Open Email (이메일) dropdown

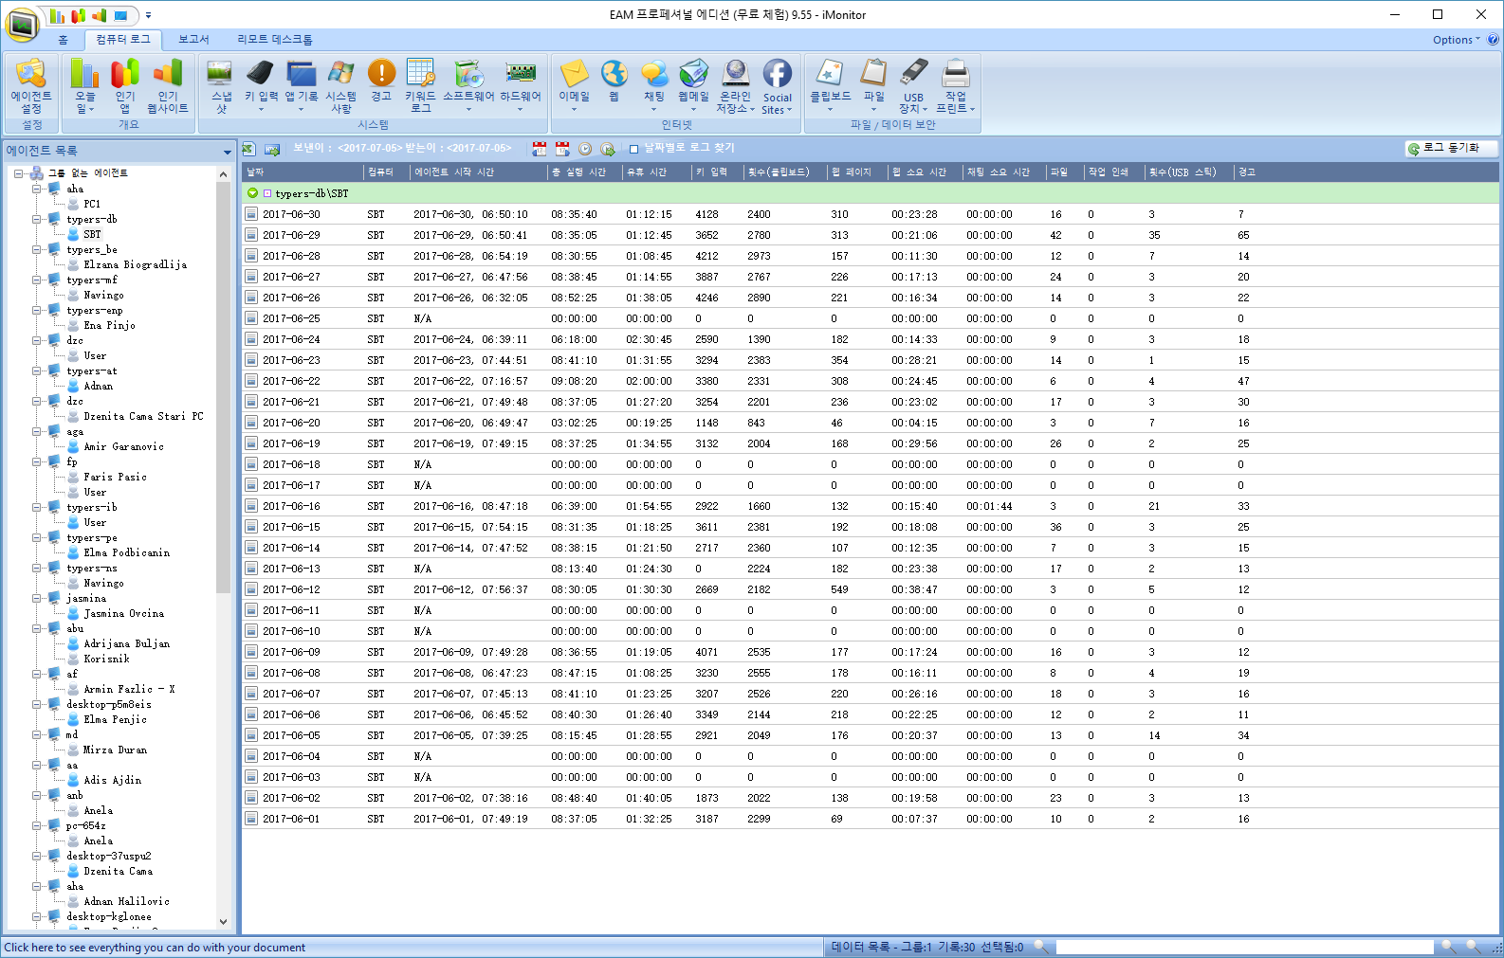[x=574, y=87]
